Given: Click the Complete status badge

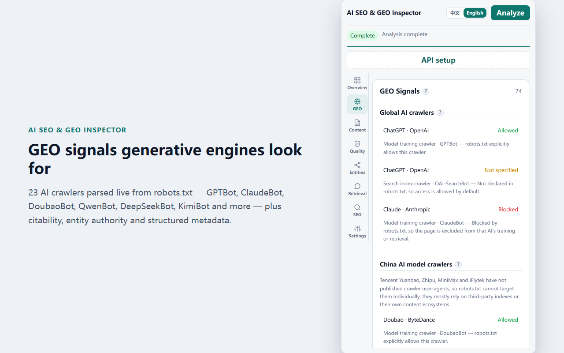Looking at the screenshot, I should (x=363, y=36).
